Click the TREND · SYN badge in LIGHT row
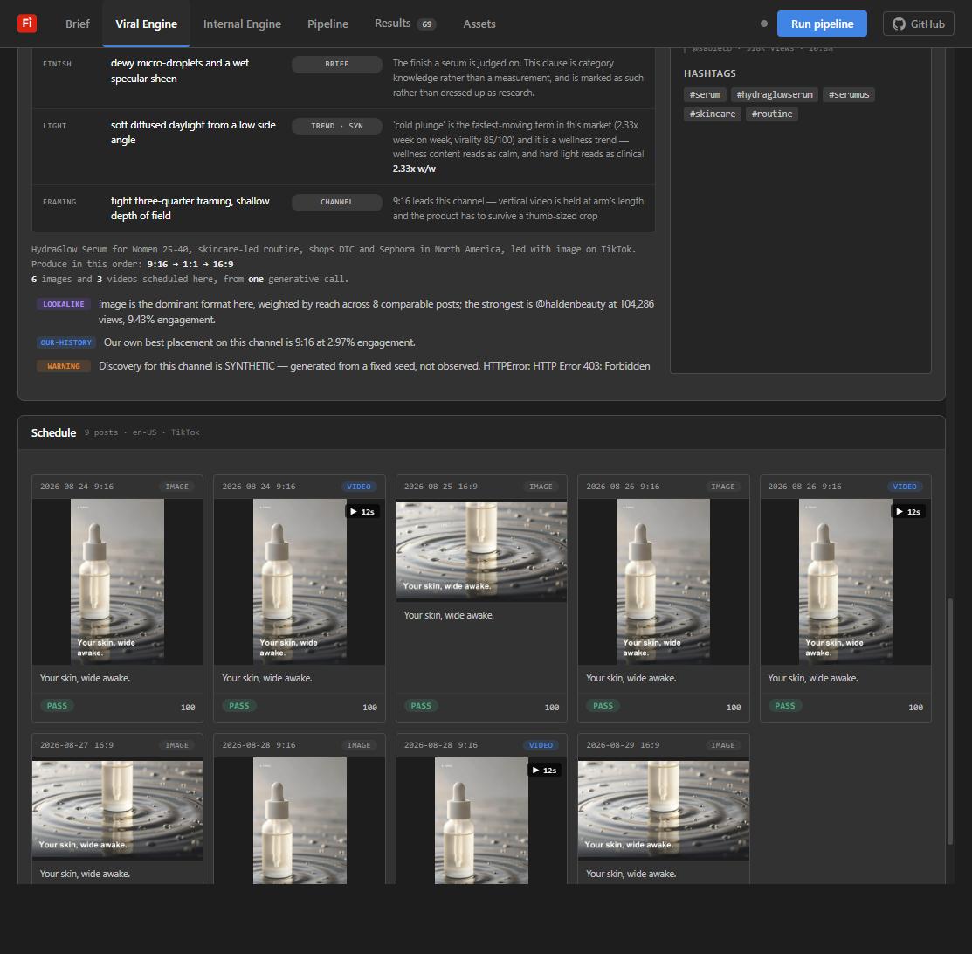The width and height of the screenshot is (972, 954). 336,126
